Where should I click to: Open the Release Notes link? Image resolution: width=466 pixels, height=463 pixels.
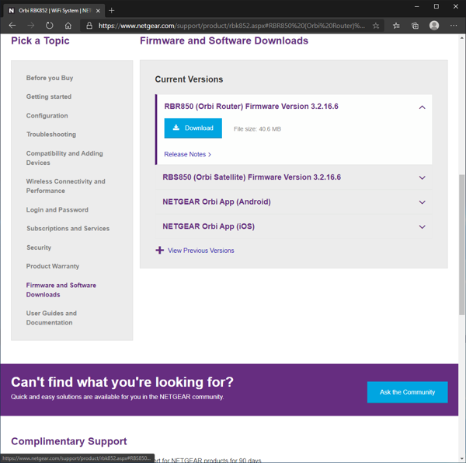click(x=187, y=154)
